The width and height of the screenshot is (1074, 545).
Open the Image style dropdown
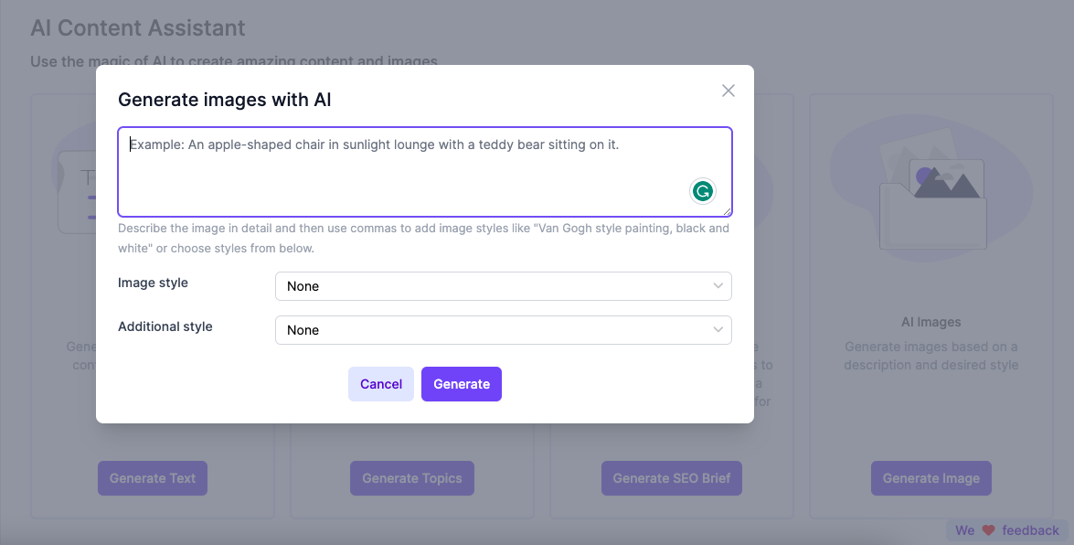(x=503, y=286)
